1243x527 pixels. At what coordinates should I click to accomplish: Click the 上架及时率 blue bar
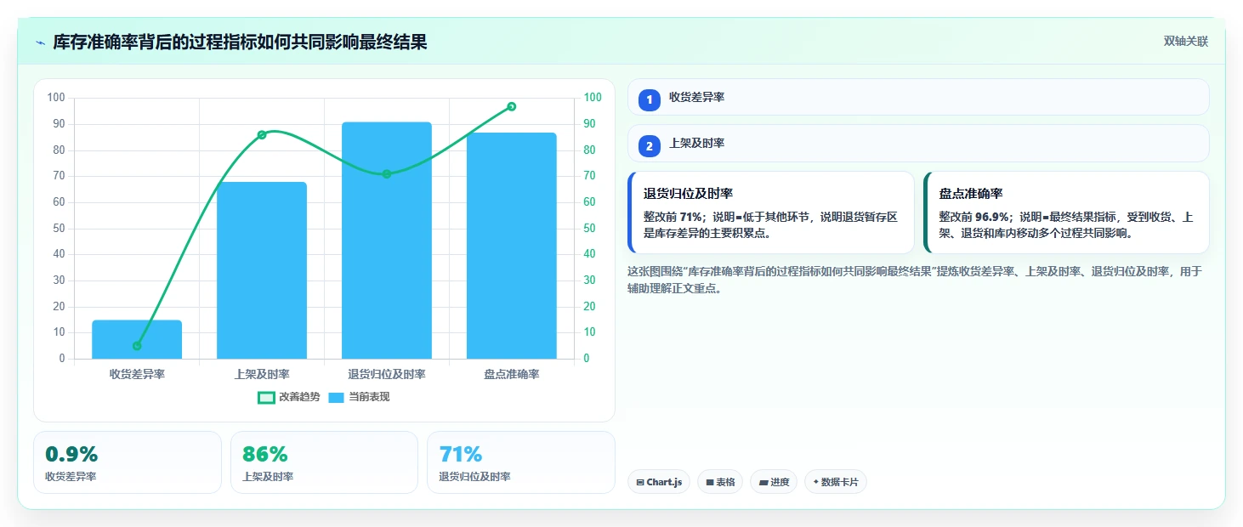[262, 270]
